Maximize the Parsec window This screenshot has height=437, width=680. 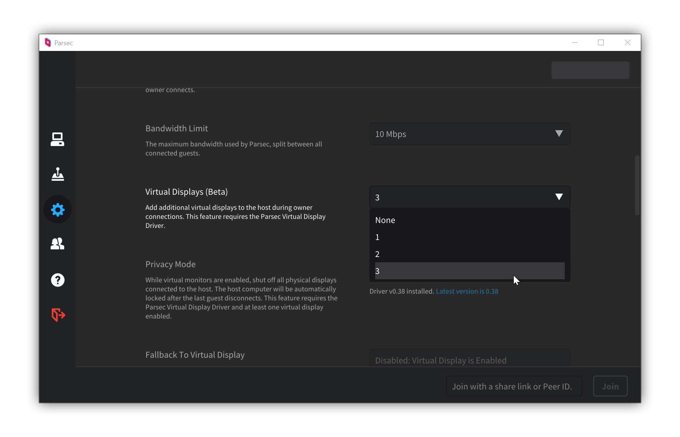[x=601, y=42]
